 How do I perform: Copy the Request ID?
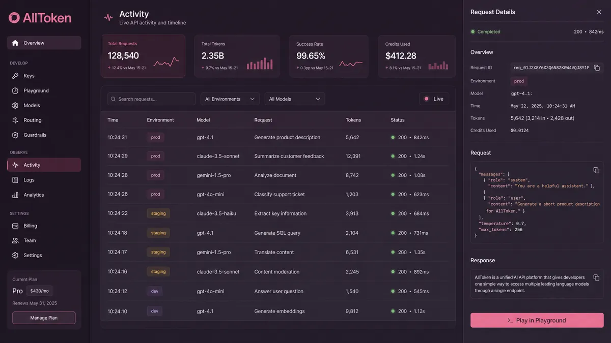tap(597, 68)
